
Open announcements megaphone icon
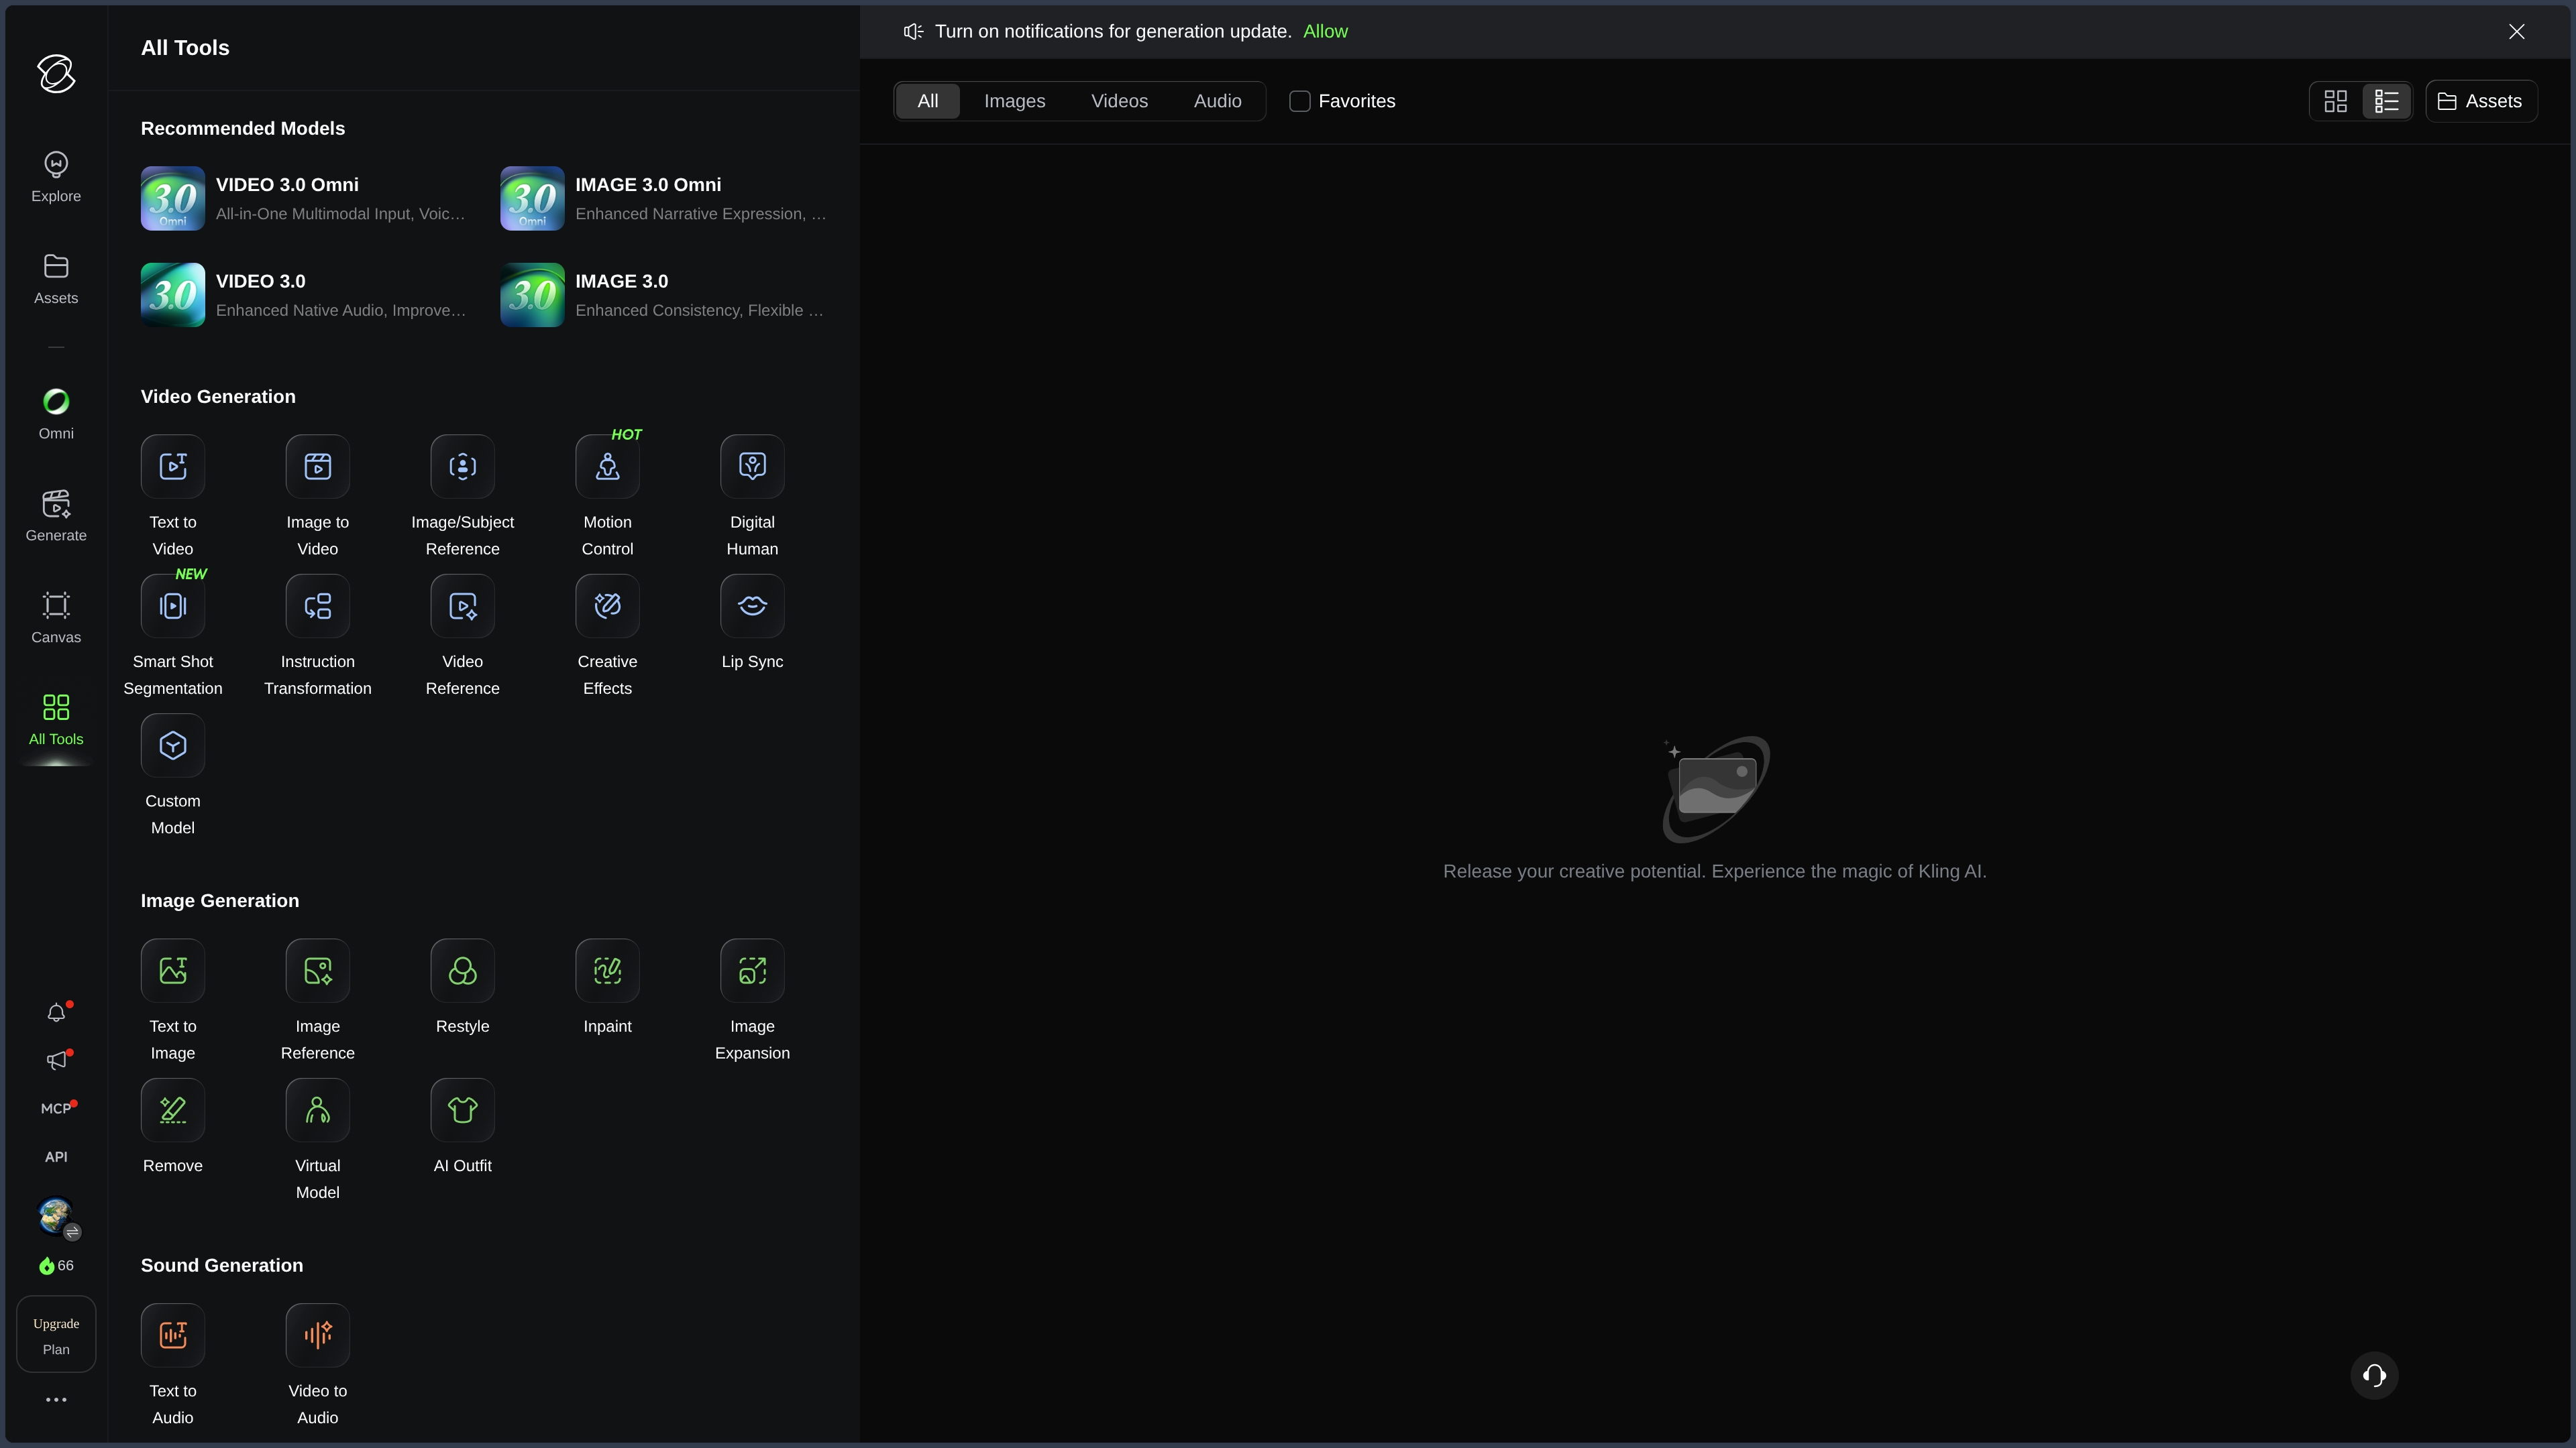(x=57, y=1061)
